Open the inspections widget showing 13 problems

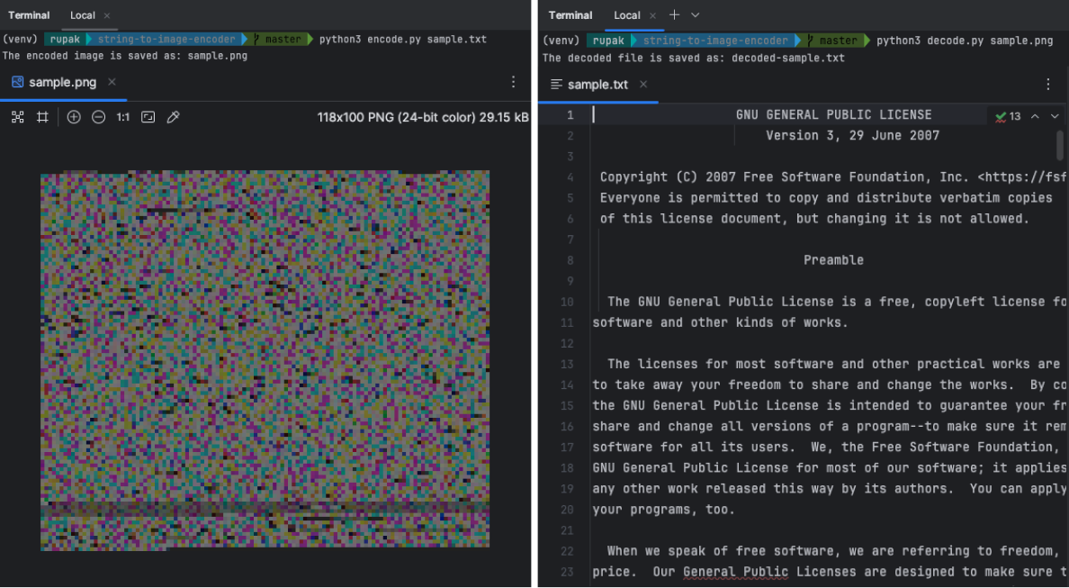click(1002, 115)
